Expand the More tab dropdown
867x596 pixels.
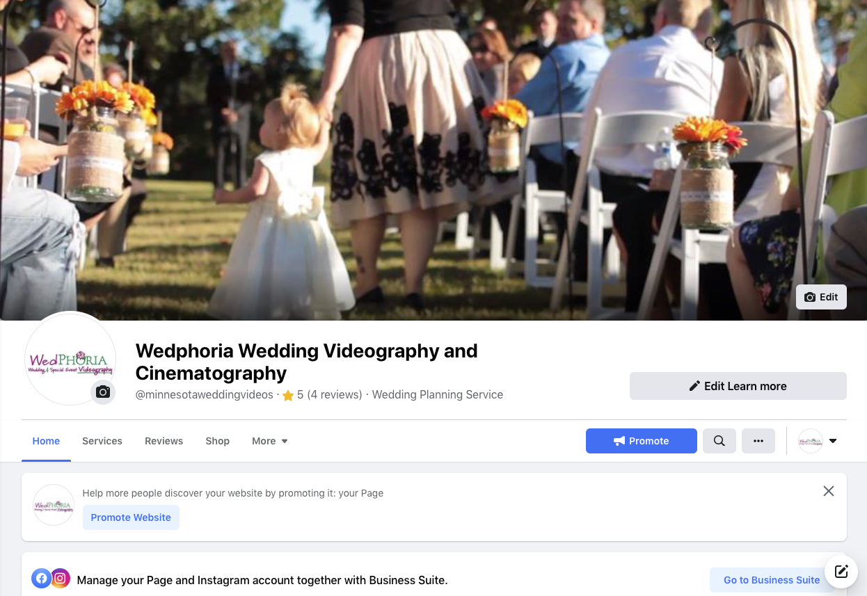coord(270,441)
